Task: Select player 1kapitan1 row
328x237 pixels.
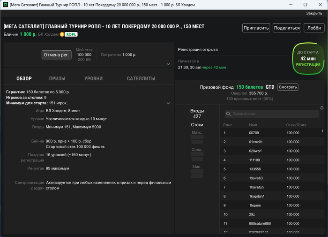Action: pos(272,196)
